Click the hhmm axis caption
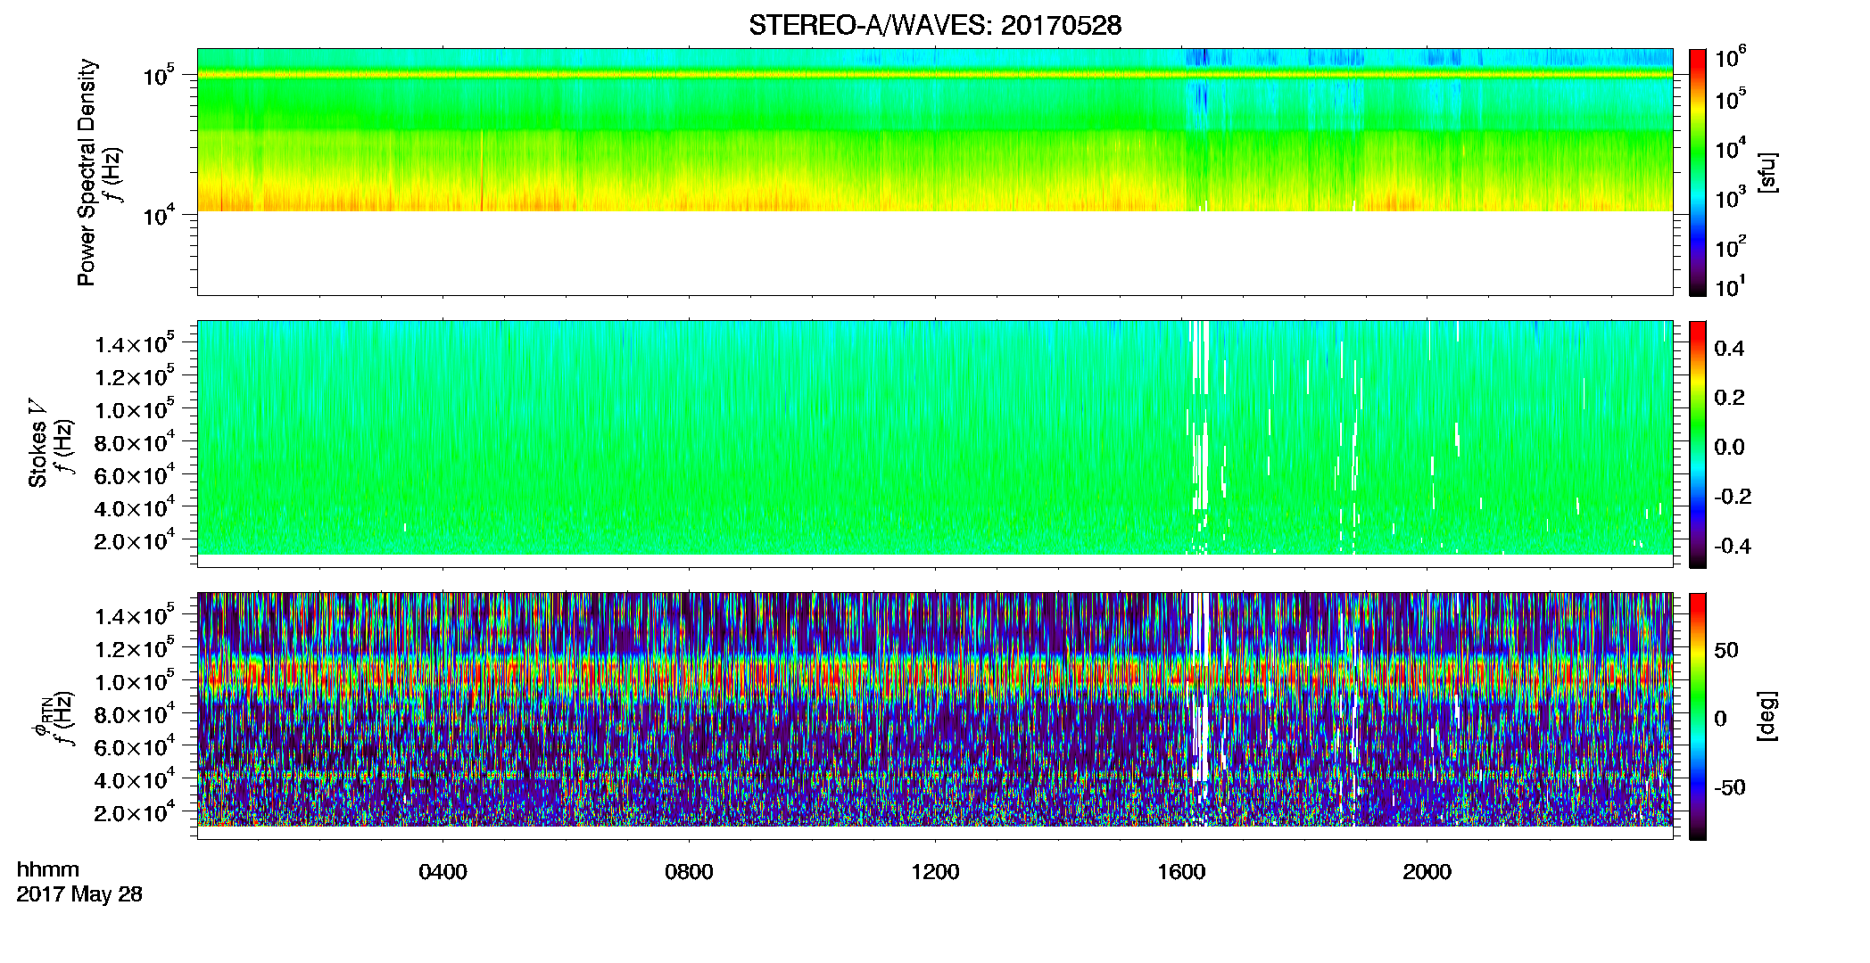 [x=48, y=869]
